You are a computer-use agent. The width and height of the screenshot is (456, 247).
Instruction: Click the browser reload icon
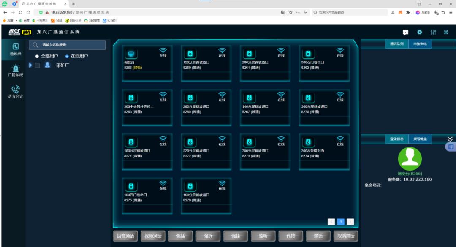(21, 12)
